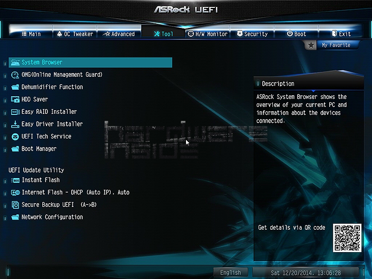372x279 pixels.
Task: Select Secure Backup UEFI (A->B)
Action: [x=59, y=205]
